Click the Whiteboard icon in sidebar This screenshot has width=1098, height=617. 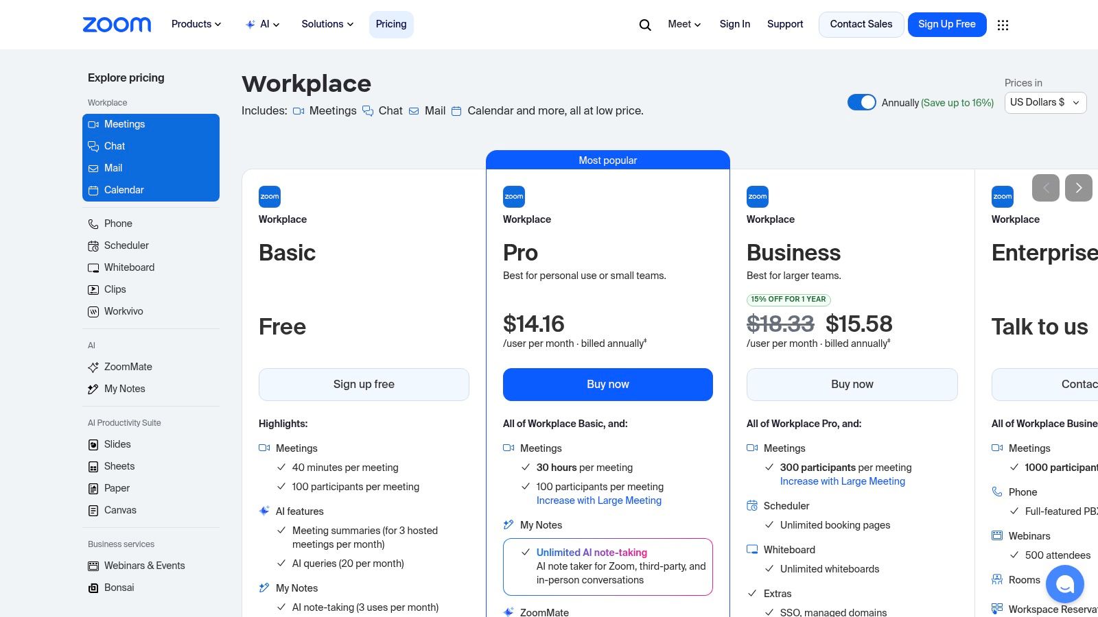click(x=93, y=267)
